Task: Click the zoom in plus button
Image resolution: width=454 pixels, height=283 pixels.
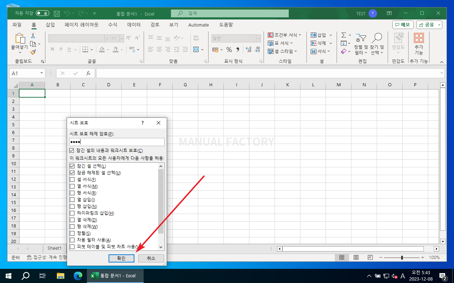Action: [x=422, y=258]
